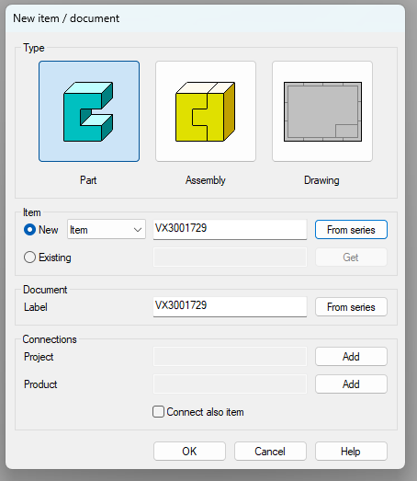Choose the Assembly type icon
The width and height of the screenshot is (417, 481).
pyautogui.click(x=206, y=111)
